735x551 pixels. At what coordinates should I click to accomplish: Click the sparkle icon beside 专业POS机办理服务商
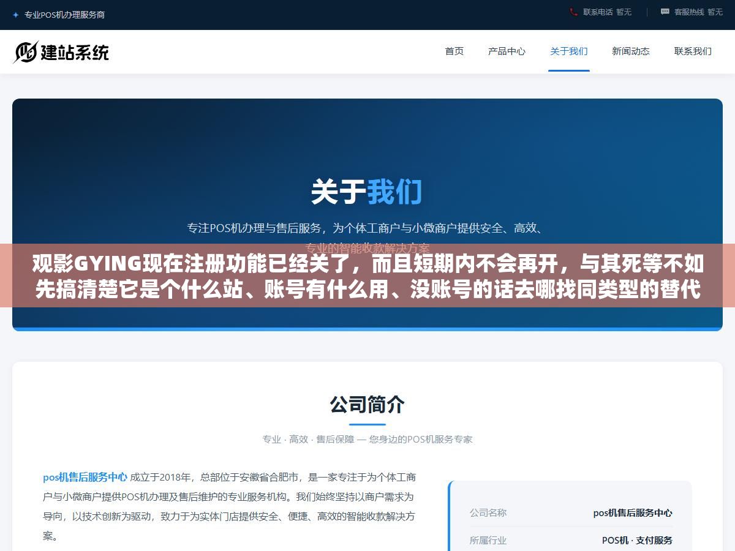pos(16,15)
